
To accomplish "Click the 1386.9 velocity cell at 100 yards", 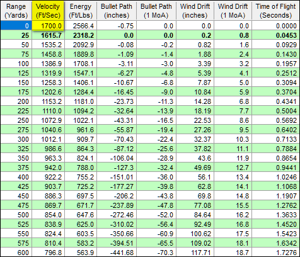I will [x=48, y=64].
